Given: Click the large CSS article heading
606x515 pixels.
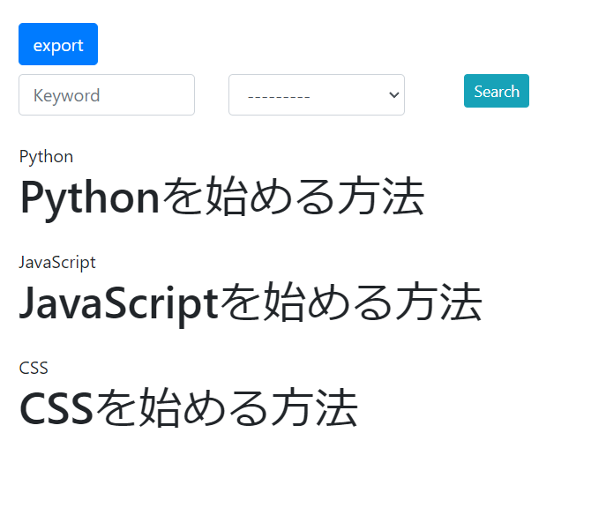Looking at the screenshot, I should pos(189,408).
